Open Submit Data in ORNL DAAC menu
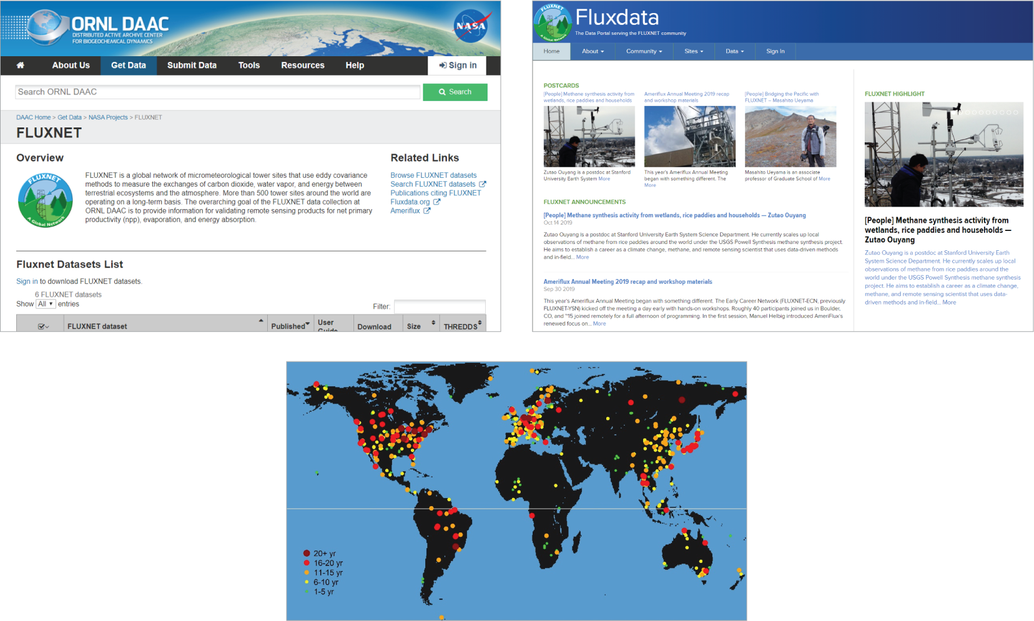1034x621 pixels. pos(192,65)
